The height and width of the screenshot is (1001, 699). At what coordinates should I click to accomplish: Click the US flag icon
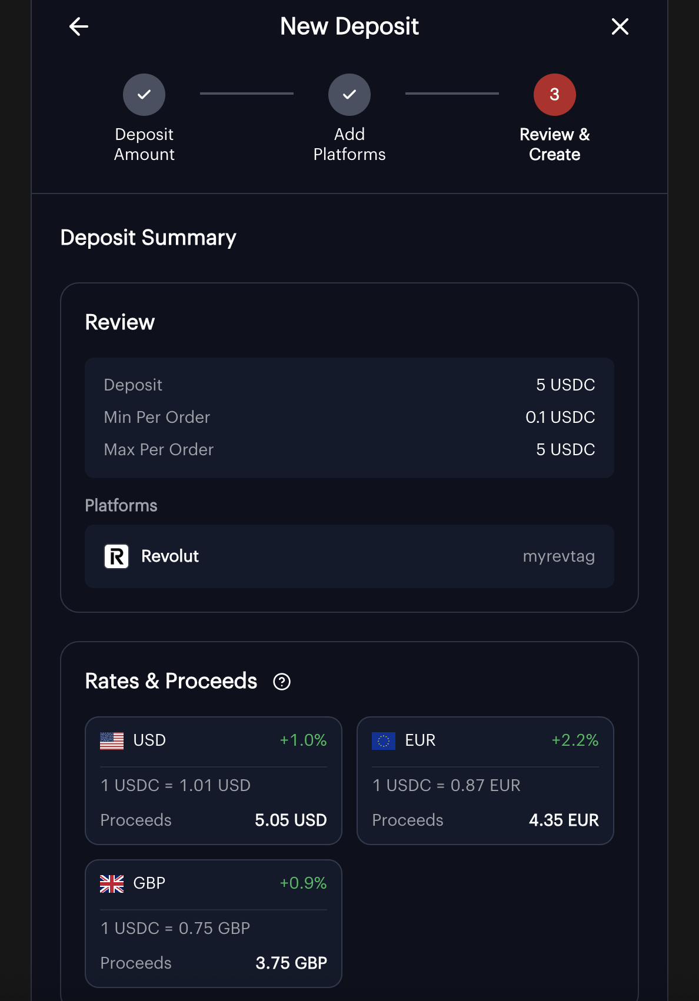tap(112, 740)
